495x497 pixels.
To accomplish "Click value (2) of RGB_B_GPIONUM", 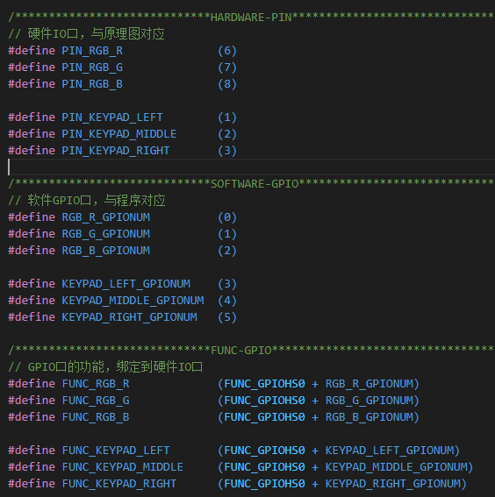I will [x=227, y=251].
